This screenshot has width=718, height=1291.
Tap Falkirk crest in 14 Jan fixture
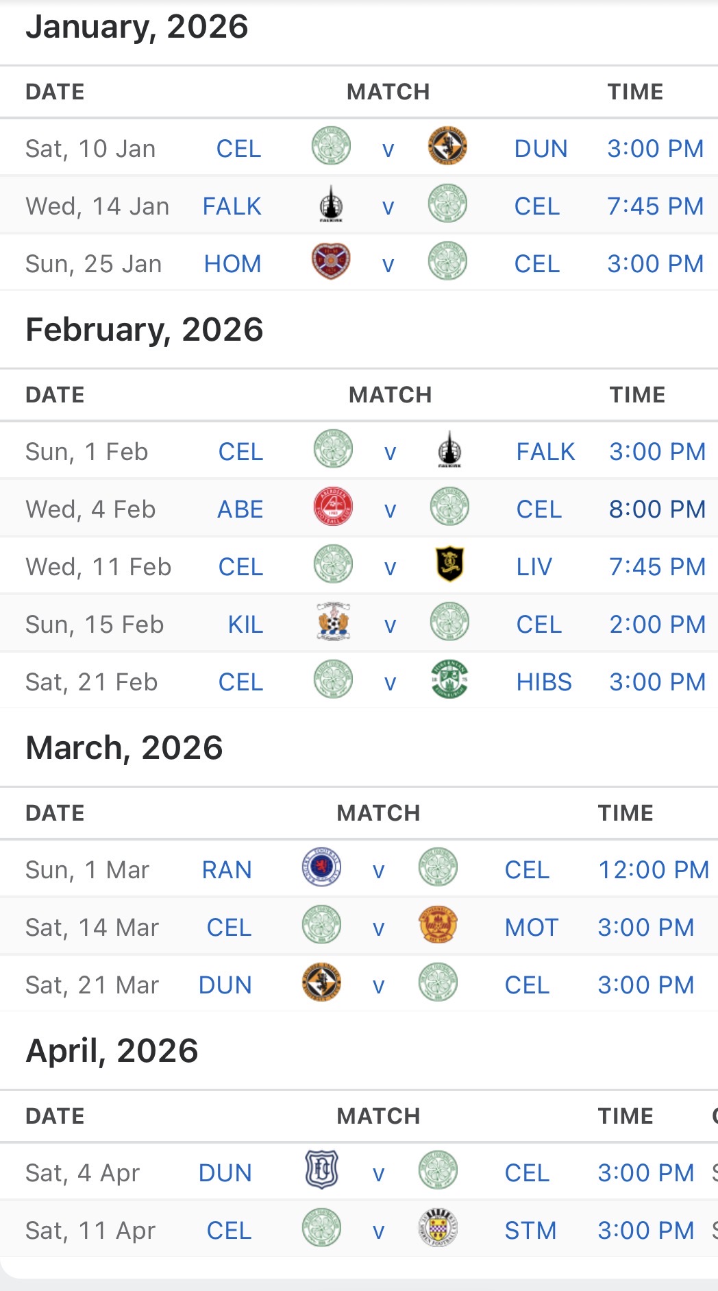332,204
